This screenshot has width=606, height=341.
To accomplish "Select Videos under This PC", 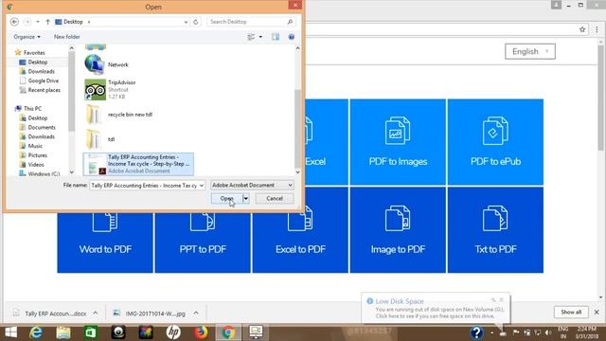I will point(36,164).
